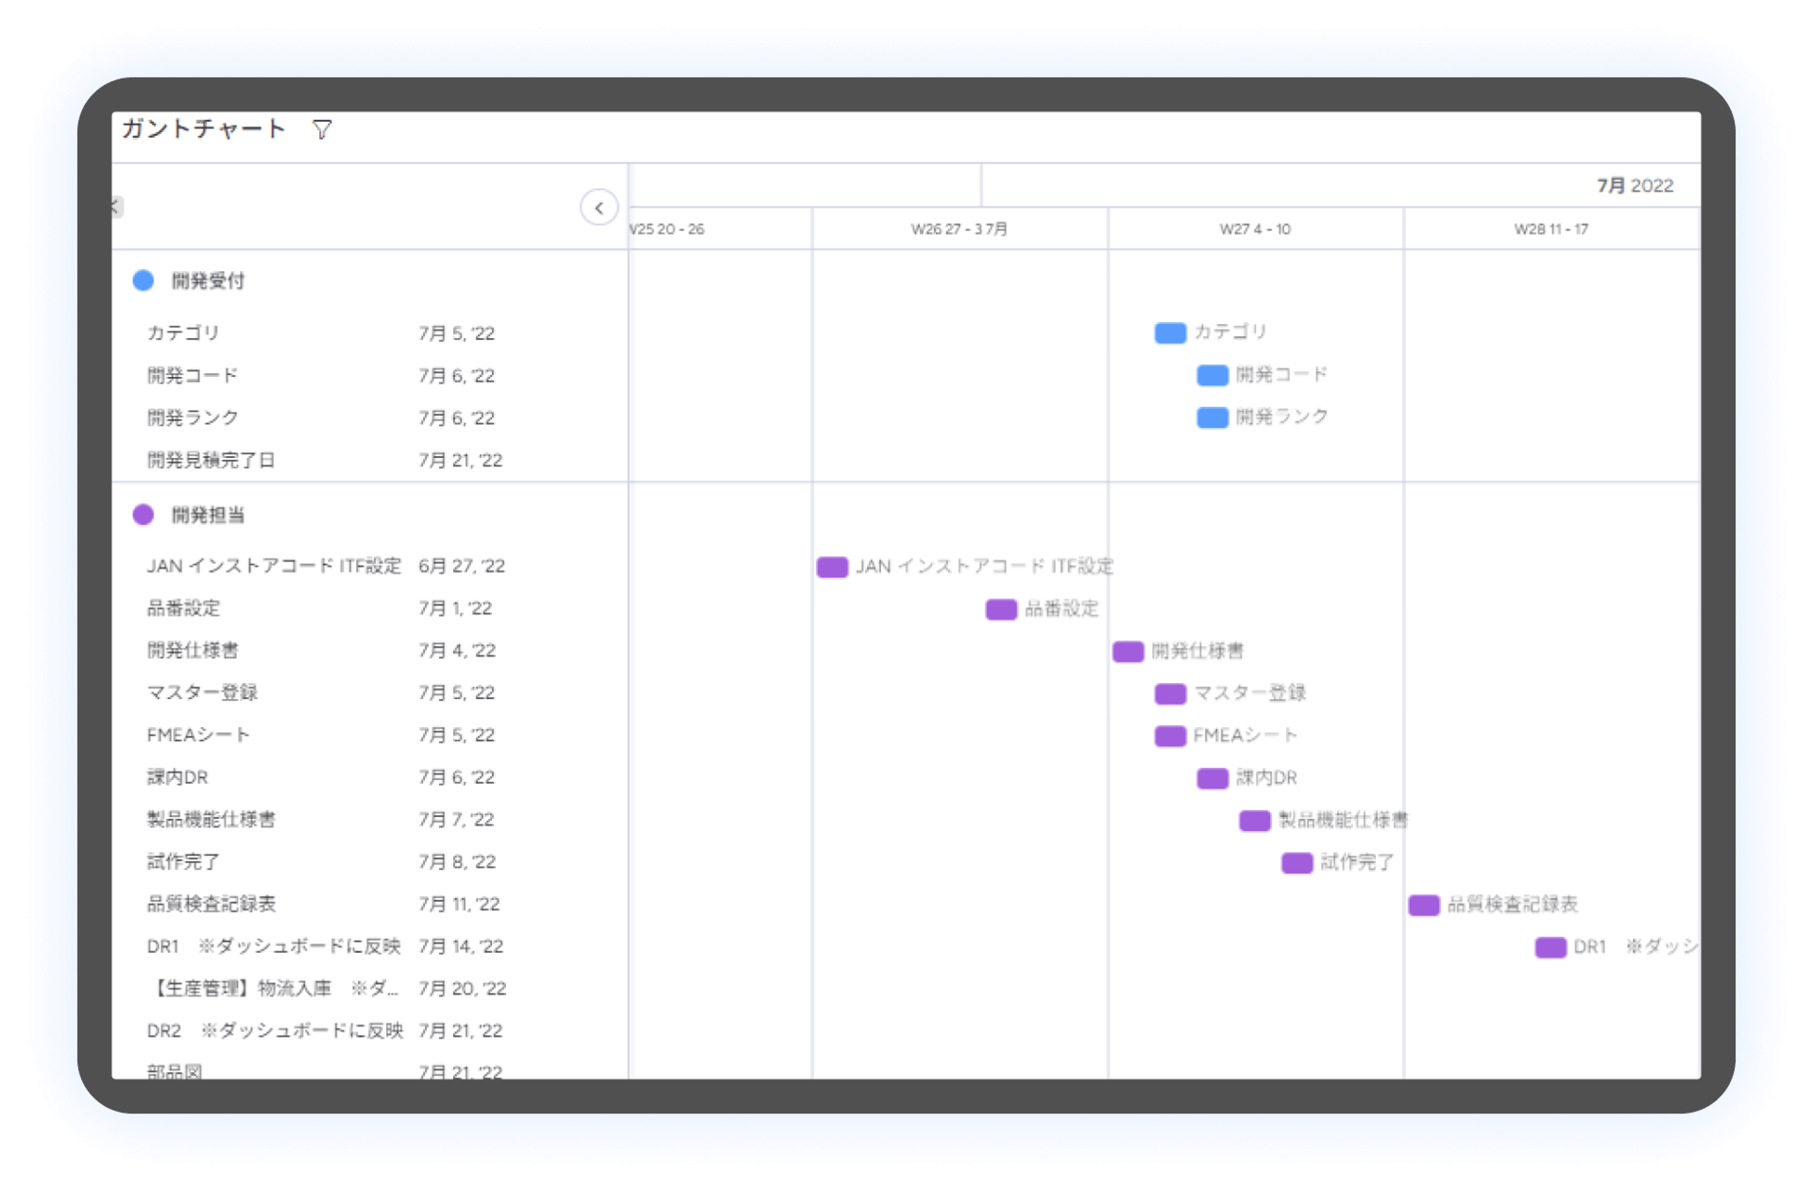Click the 7月 2022 month header

(x=1635, y=186)
